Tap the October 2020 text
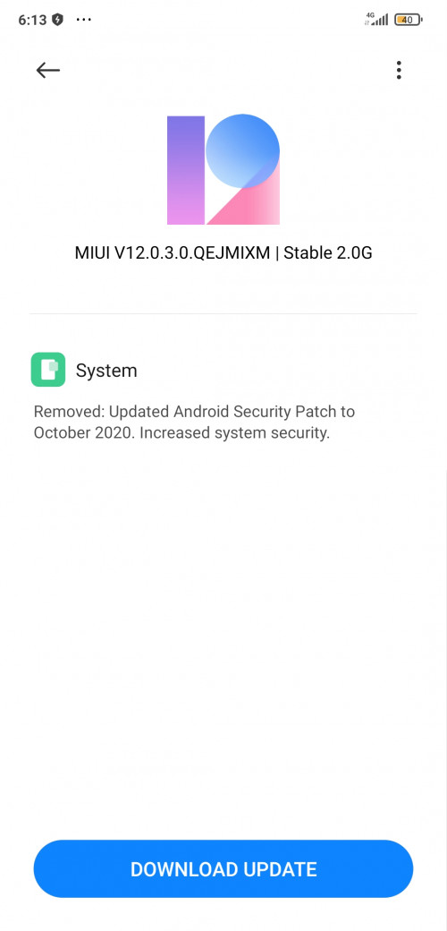This screenshot has height=931, width=447. point(84,433)
